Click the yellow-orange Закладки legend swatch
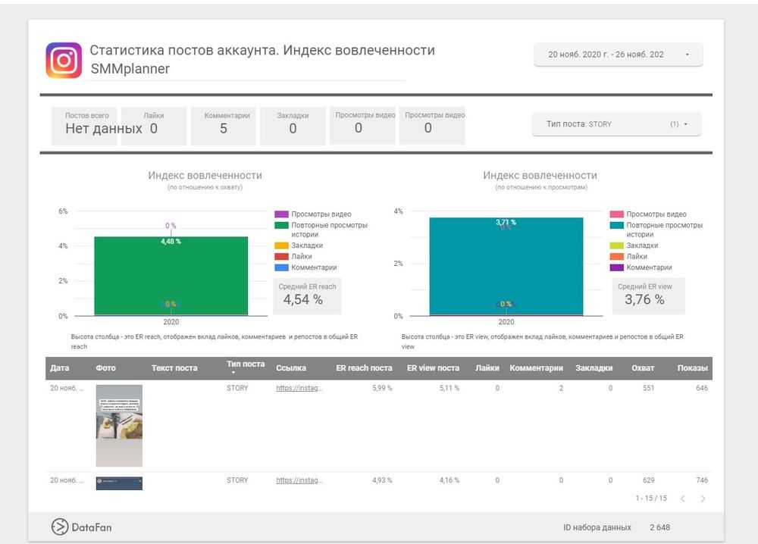 coord(281,245)
